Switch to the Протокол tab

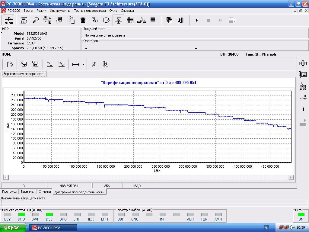point(10,192)
